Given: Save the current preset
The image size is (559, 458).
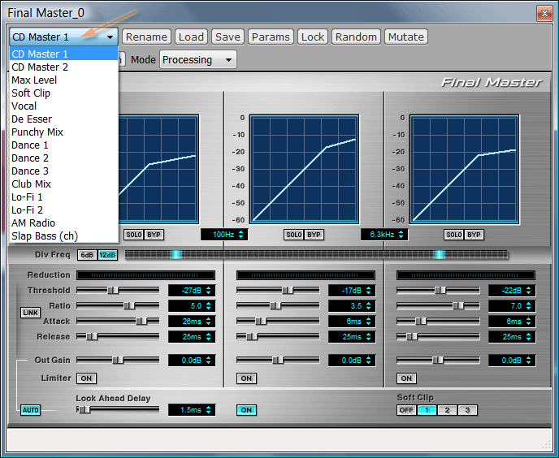Looking at the screenshot, I should (227, 37).
